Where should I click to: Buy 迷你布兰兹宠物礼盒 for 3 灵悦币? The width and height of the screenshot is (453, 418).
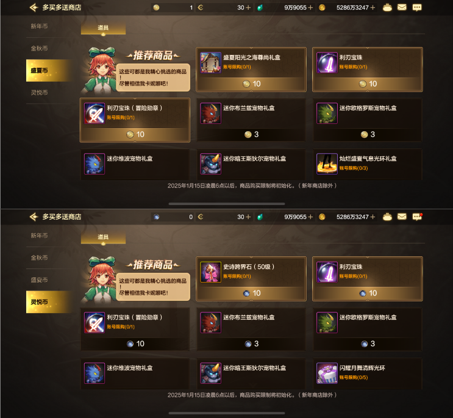pyautogui.click(x=251, y=344)
